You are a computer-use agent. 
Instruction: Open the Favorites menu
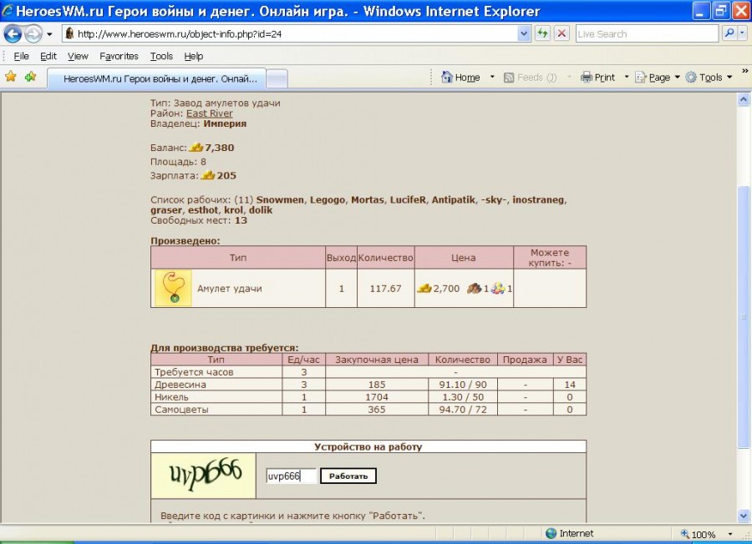pyautogui.click(x=119, y=56)
